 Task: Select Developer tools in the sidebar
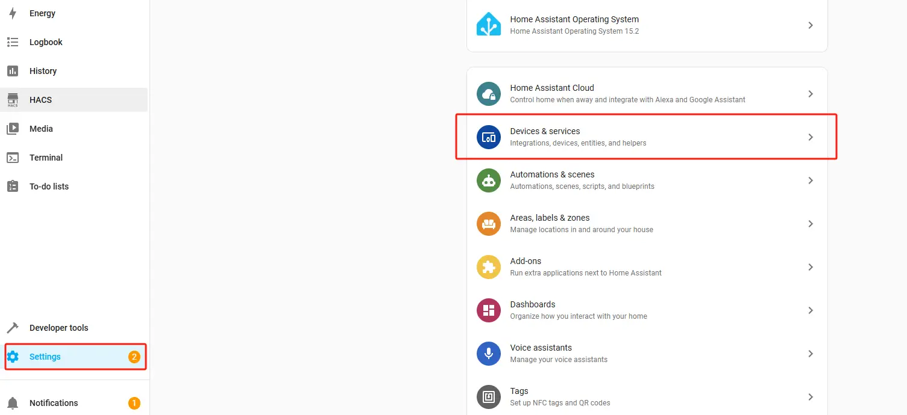pos(58,328)
